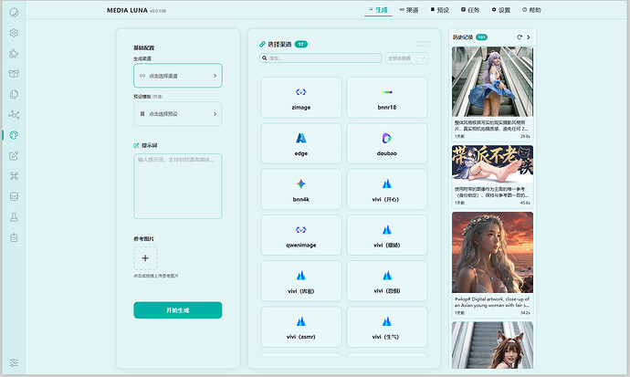Open the puzzle-piece plugins icon in sidebar
Screen dimensions: 630x377
(x=14, y=53)
